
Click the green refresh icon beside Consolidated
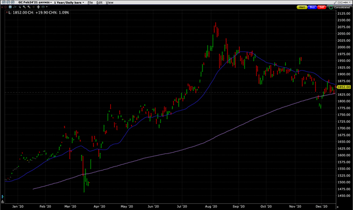click(331, 7)
